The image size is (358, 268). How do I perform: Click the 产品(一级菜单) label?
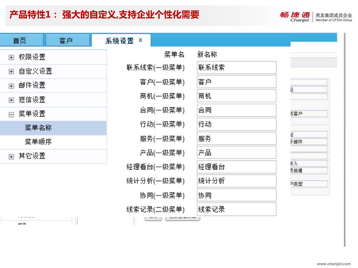(162, 153)
